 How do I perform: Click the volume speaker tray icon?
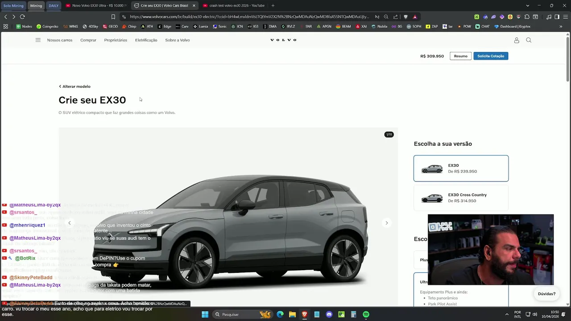click(535, 314)
